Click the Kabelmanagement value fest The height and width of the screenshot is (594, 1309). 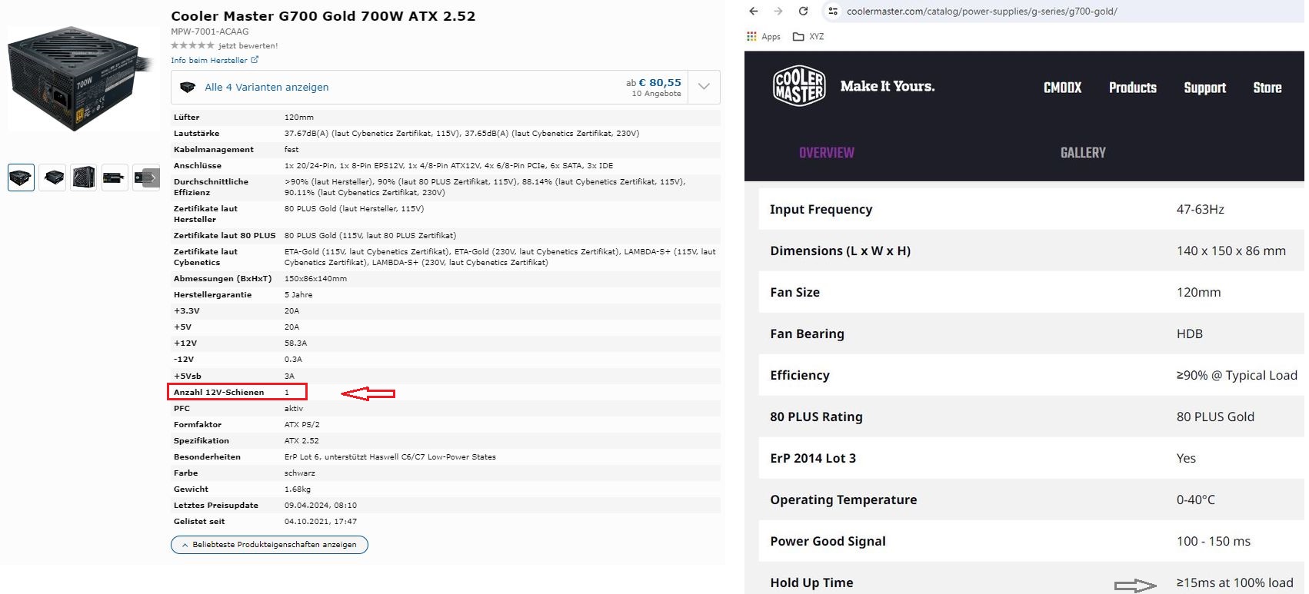291,150
